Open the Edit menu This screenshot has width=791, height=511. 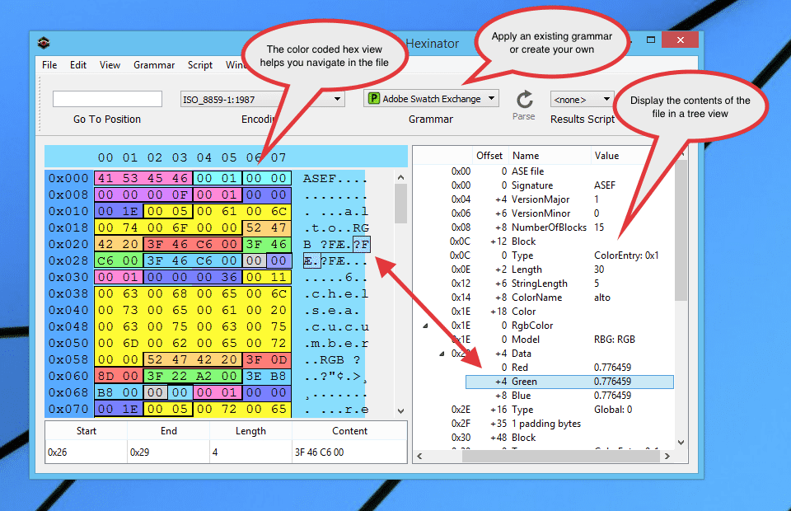pos(78,65)
